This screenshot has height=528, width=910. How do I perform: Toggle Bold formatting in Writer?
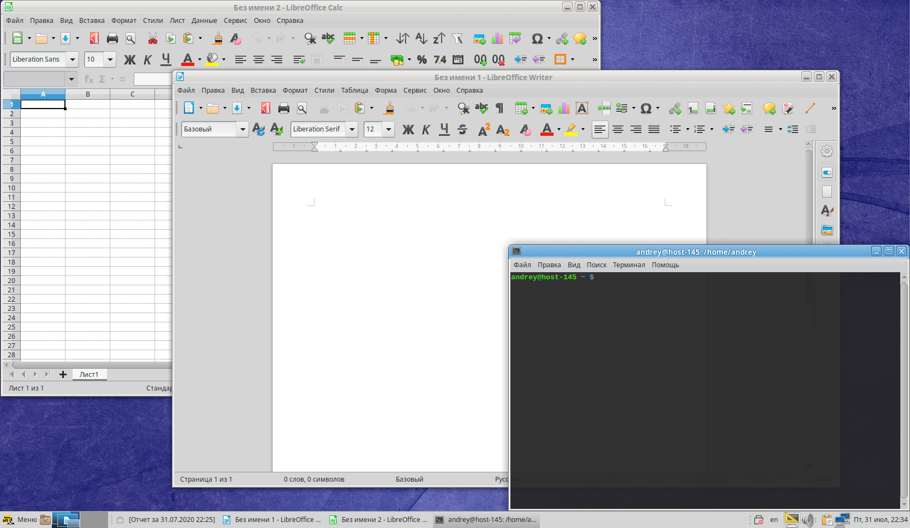408,129
